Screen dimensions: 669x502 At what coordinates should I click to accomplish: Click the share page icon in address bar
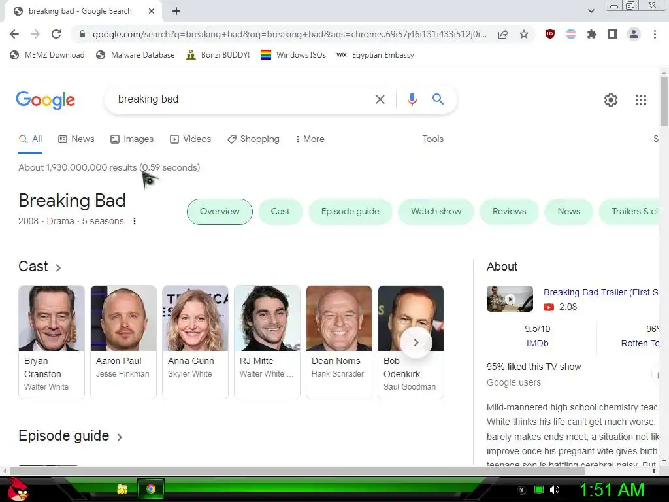click(503, 34)
